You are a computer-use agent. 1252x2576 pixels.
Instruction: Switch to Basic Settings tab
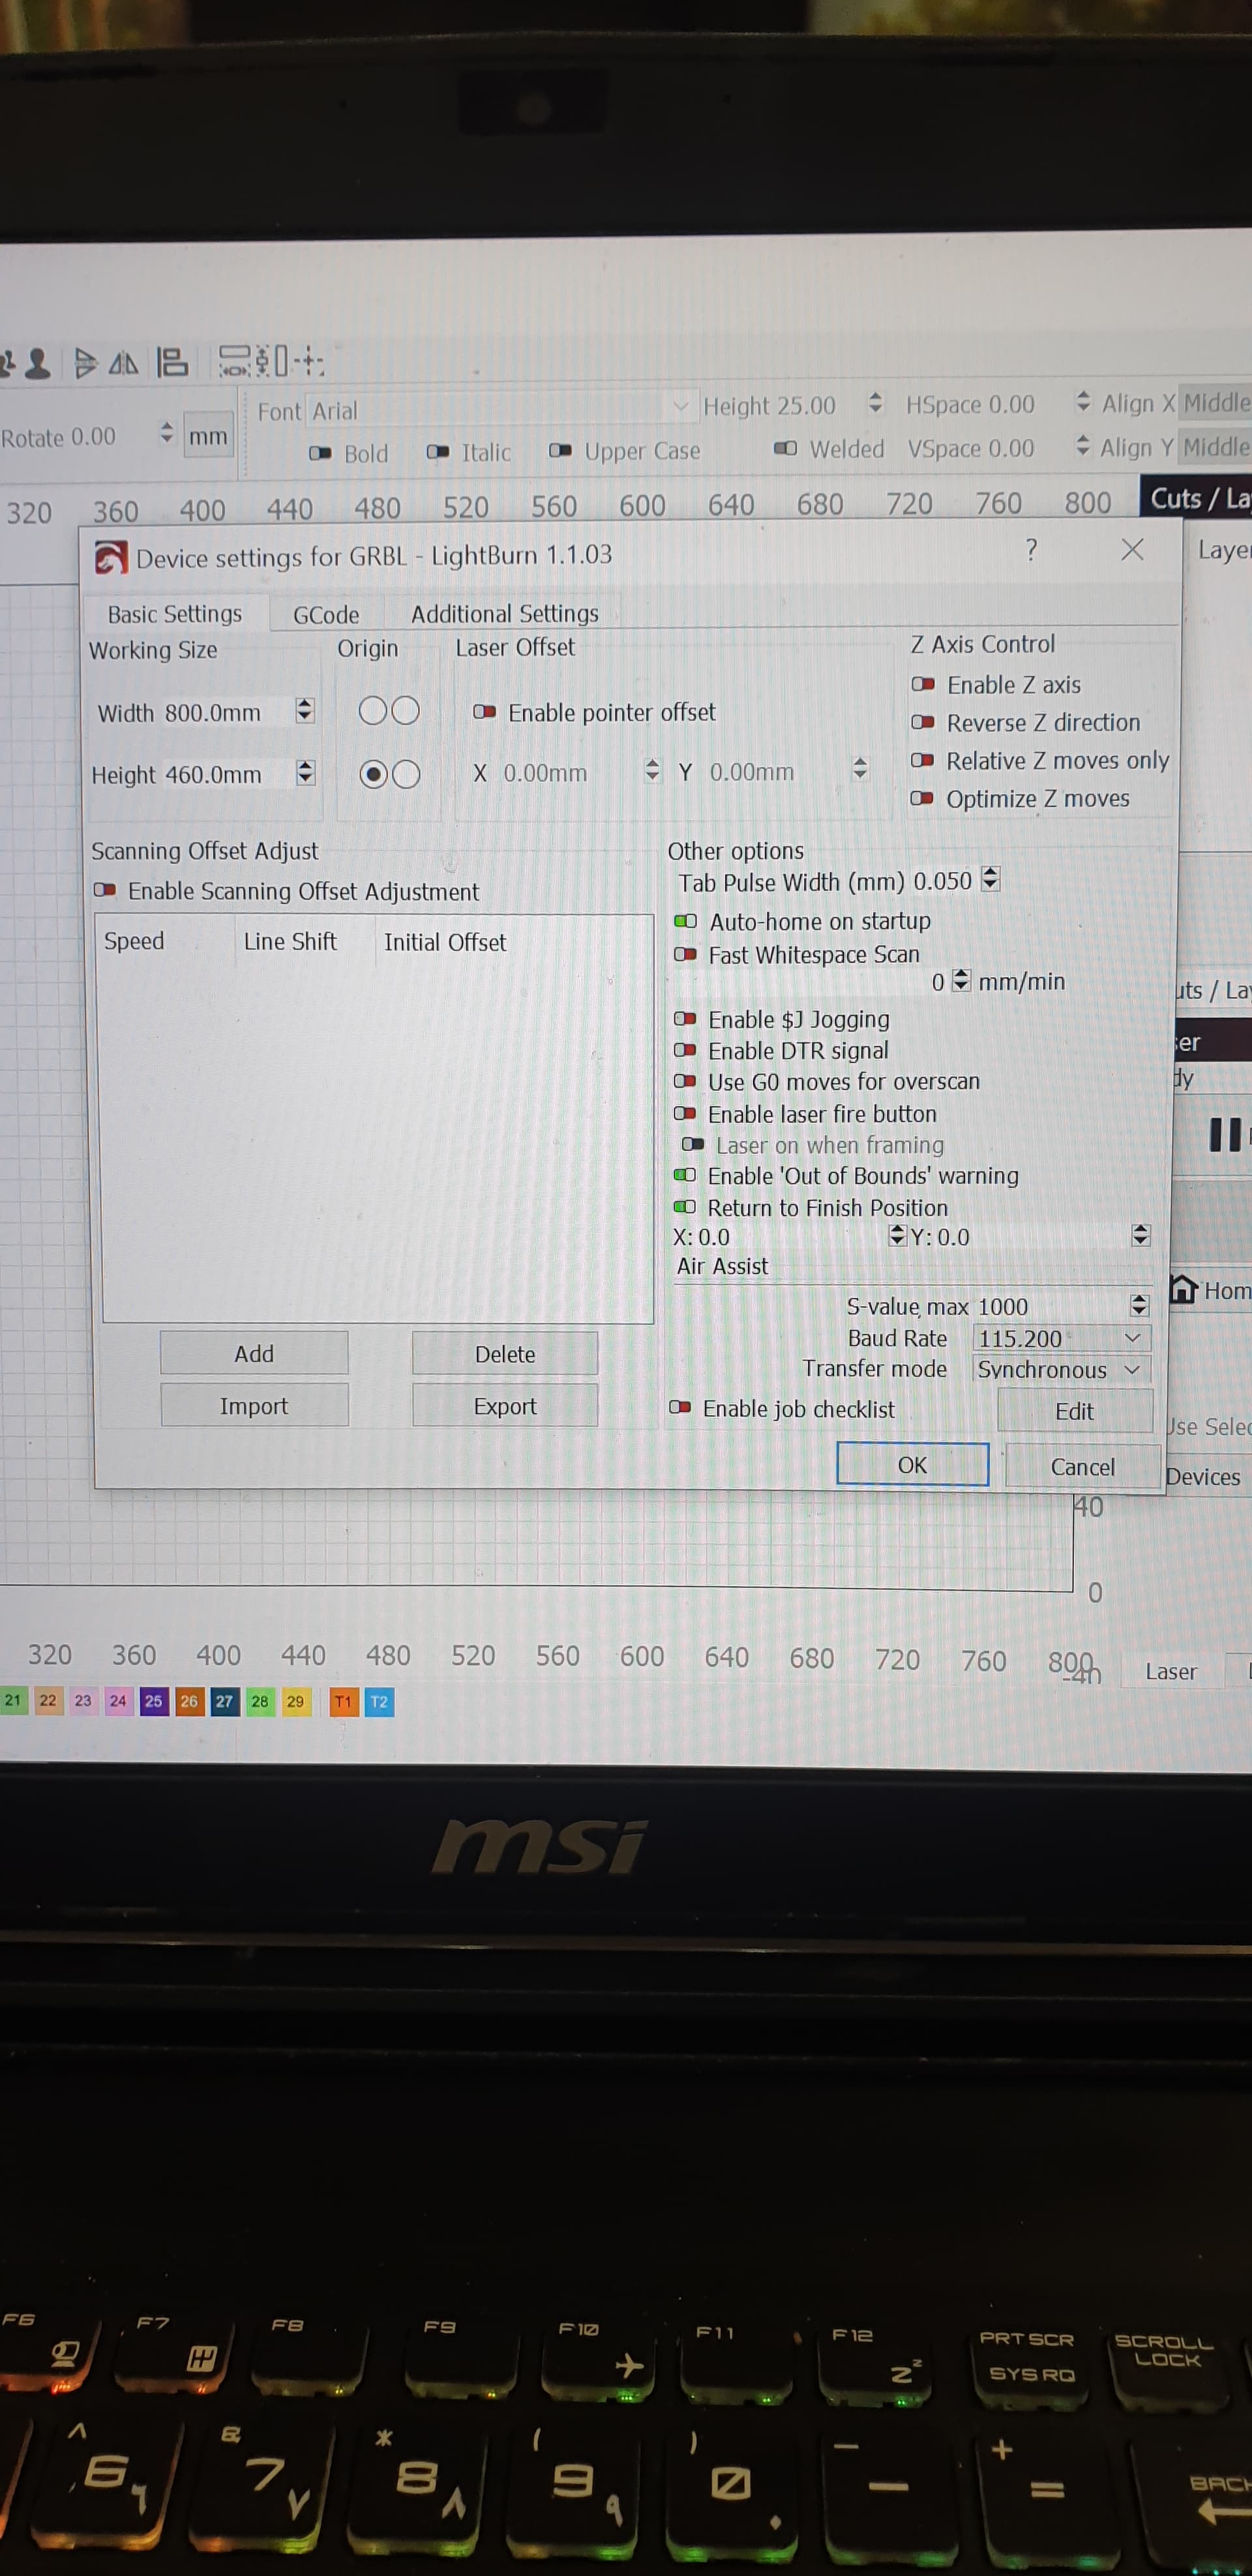[175, 614]
